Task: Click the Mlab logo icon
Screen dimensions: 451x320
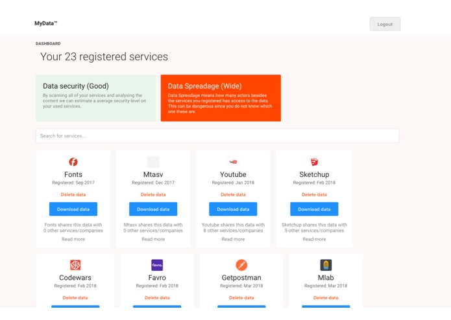Action: click(326, 265)
